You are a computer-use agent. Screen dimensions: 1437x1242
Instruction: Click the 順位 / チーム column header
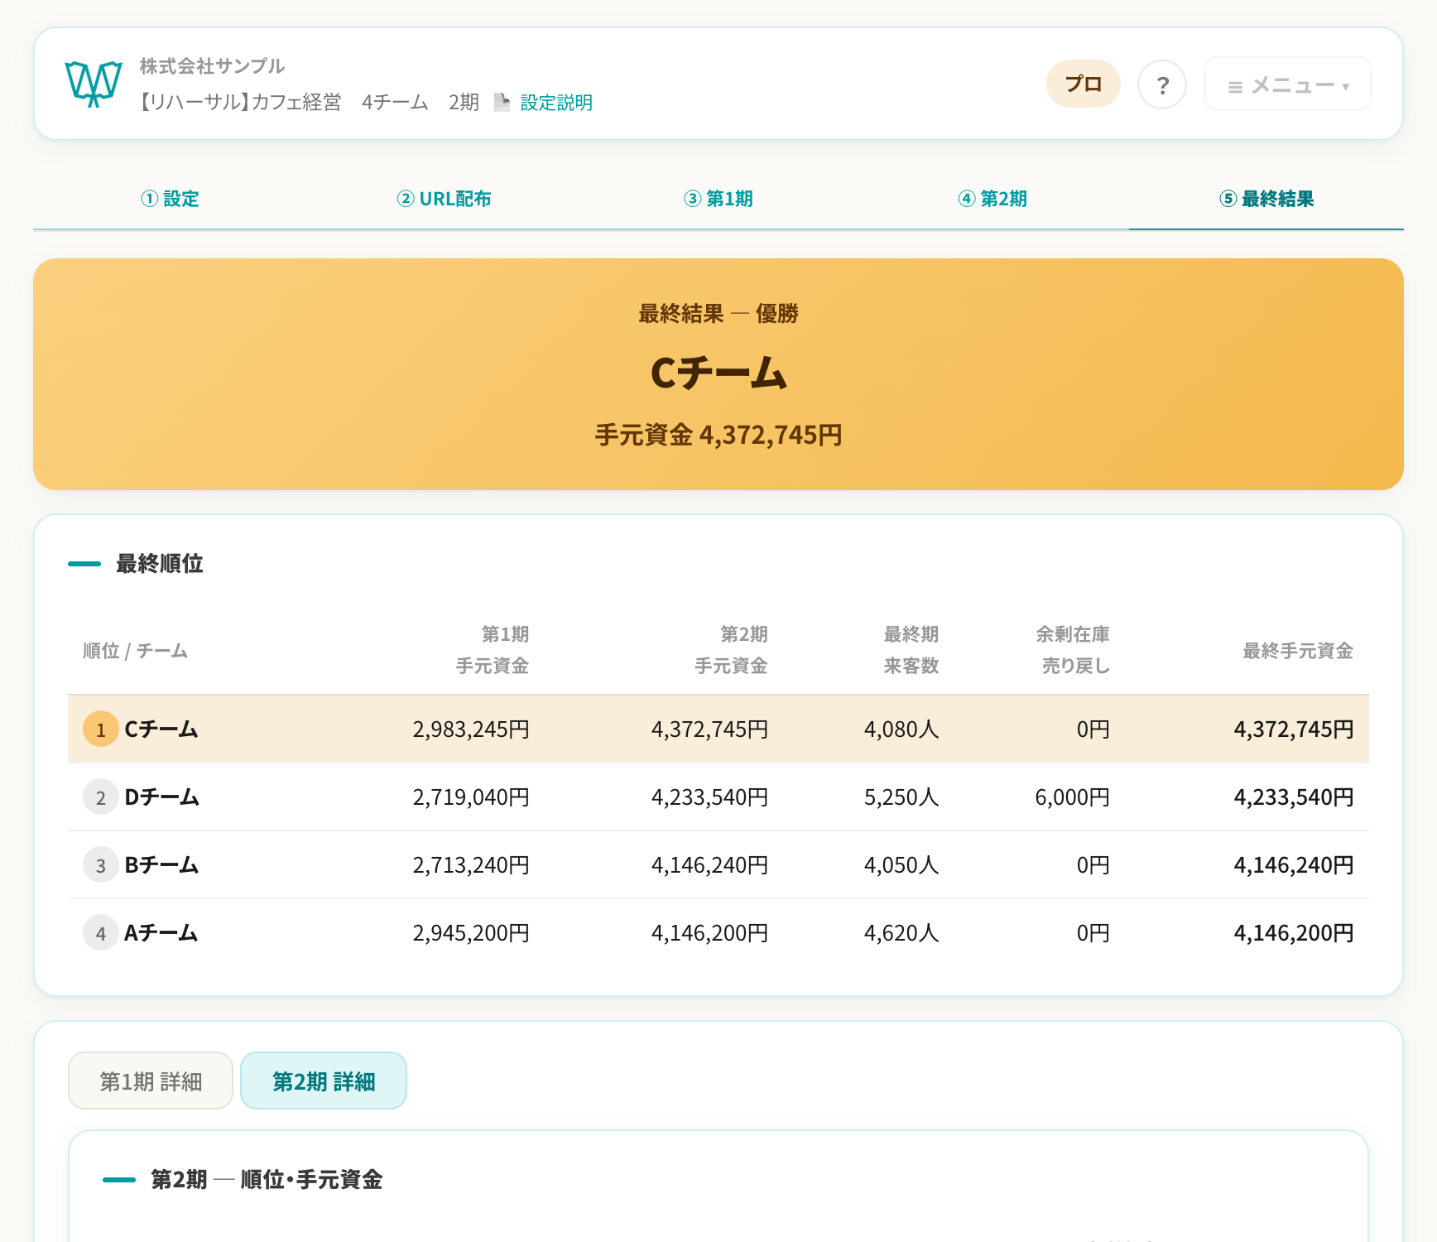(x=136, y=651)
